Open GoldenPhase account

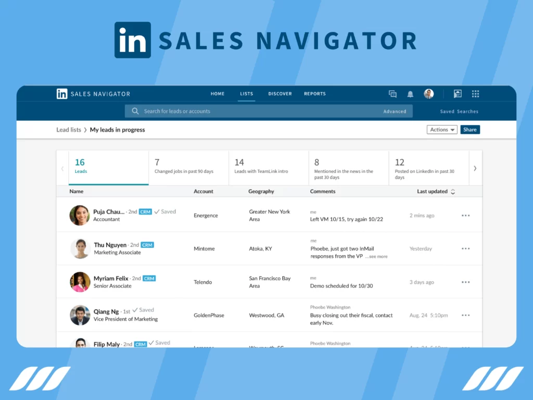[209, 315]
